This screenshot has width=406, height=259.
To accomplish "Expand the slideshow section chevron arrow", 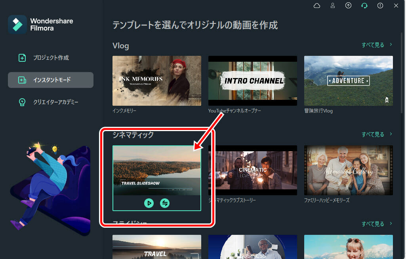I will 391,223.
